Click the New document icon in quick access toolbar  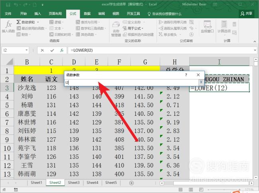pos(35,5)
